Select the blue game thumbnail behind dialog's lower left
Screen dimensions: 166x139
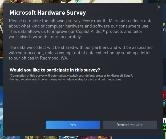pyautogui.click(x=2, y=113)
